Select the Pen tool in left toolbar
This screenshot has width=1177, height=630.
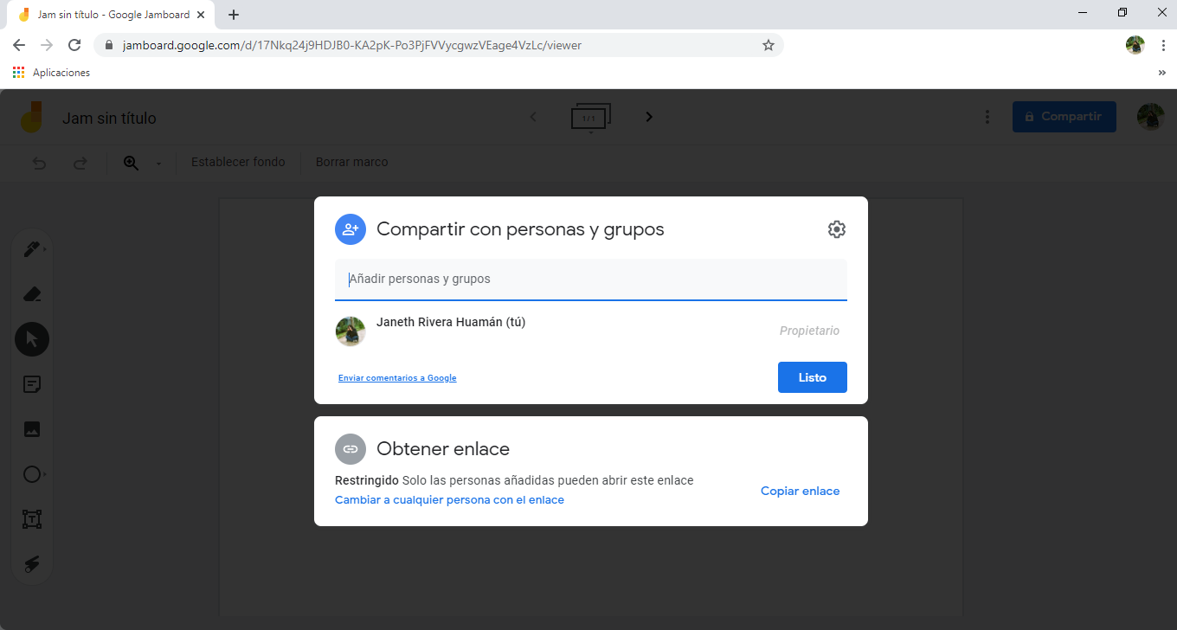point(31,249)
